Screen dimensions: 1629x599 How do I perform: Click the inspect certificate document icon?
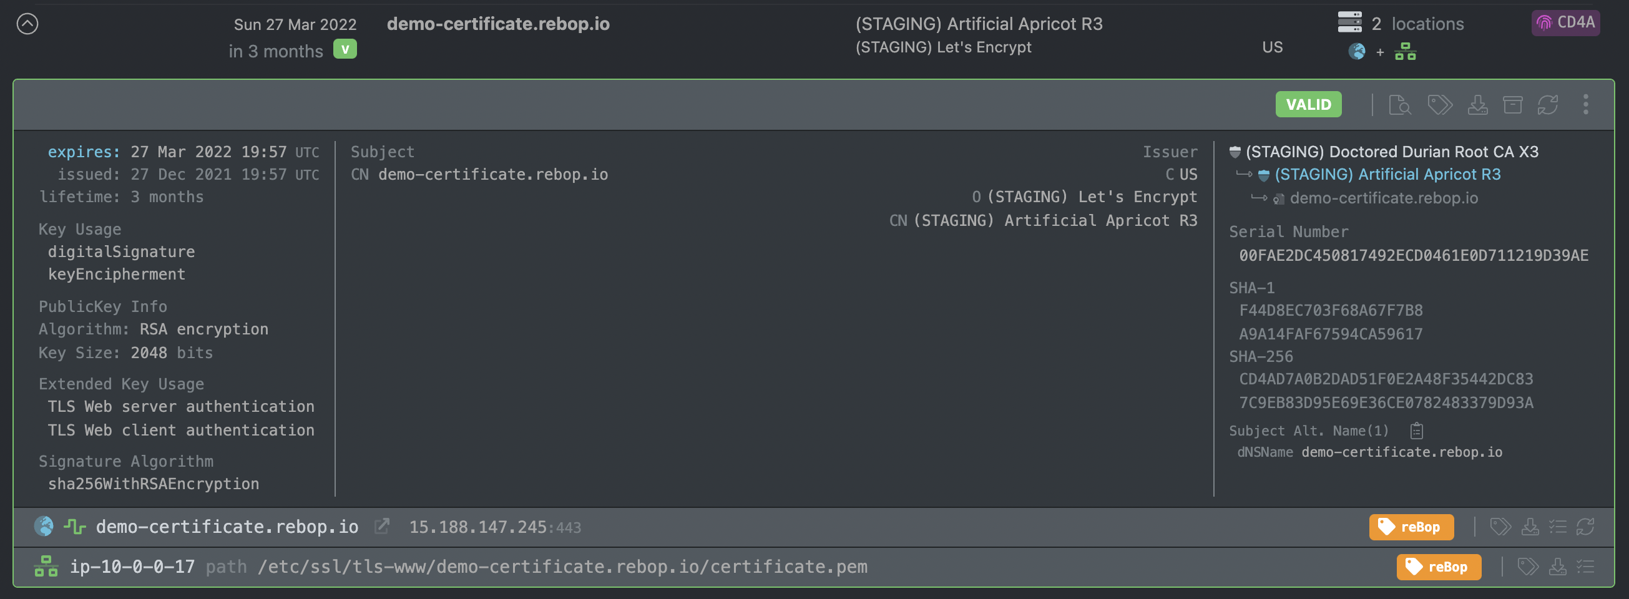(1399, 104)
